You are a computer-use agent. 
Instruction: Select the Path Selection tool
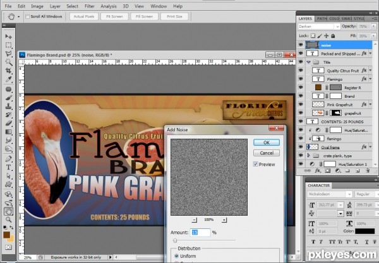[x=8, y=176]
